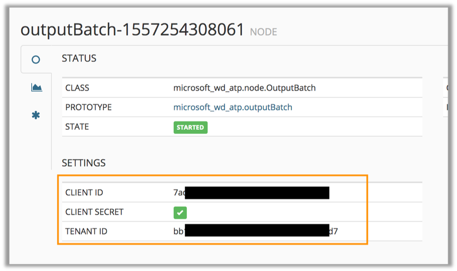Click the grey NODE label beside title
Viewport: 457px width, 271px height.
(263, 32)
